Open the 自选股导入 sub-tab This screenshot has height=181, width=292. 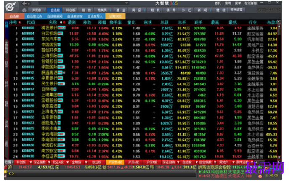[95, 16]
